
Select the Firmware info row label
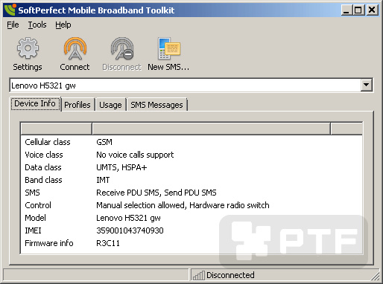click(x=49, y=243)
